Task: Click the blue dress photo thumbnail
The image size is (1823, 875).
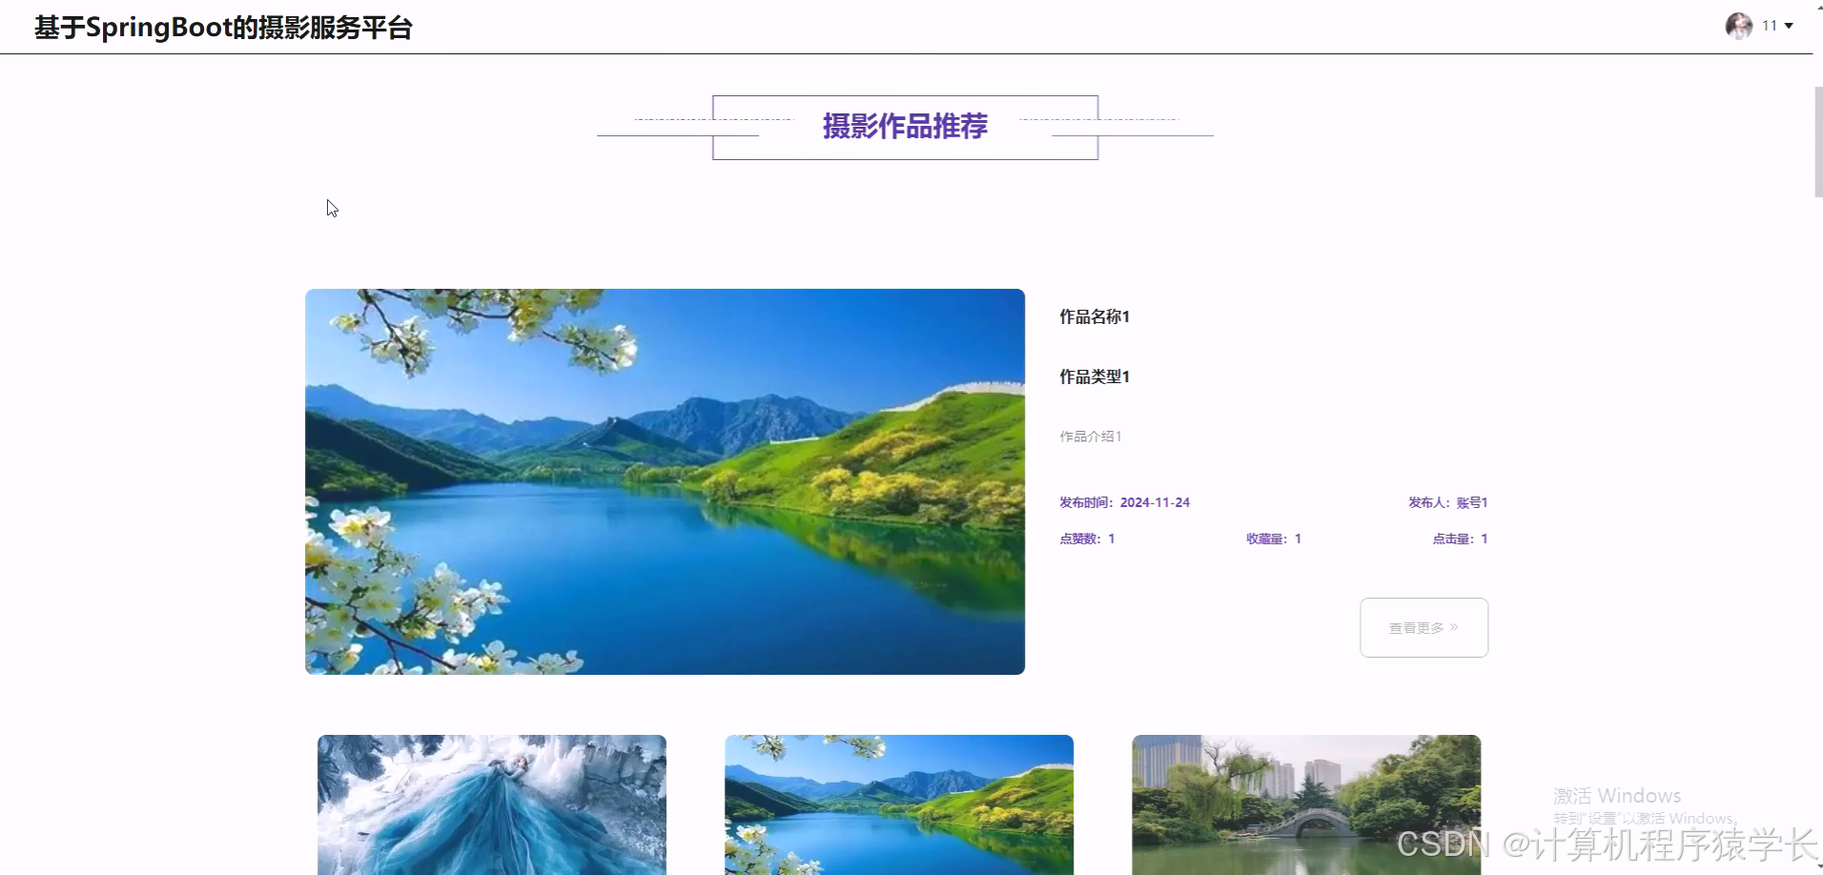Action: tap(491, 804)
